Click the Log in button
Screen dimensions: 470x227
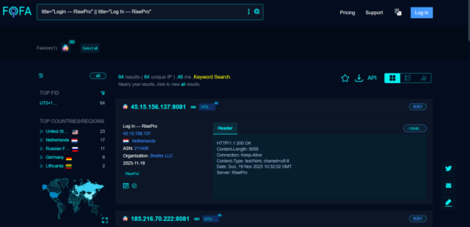coord(422,12)
